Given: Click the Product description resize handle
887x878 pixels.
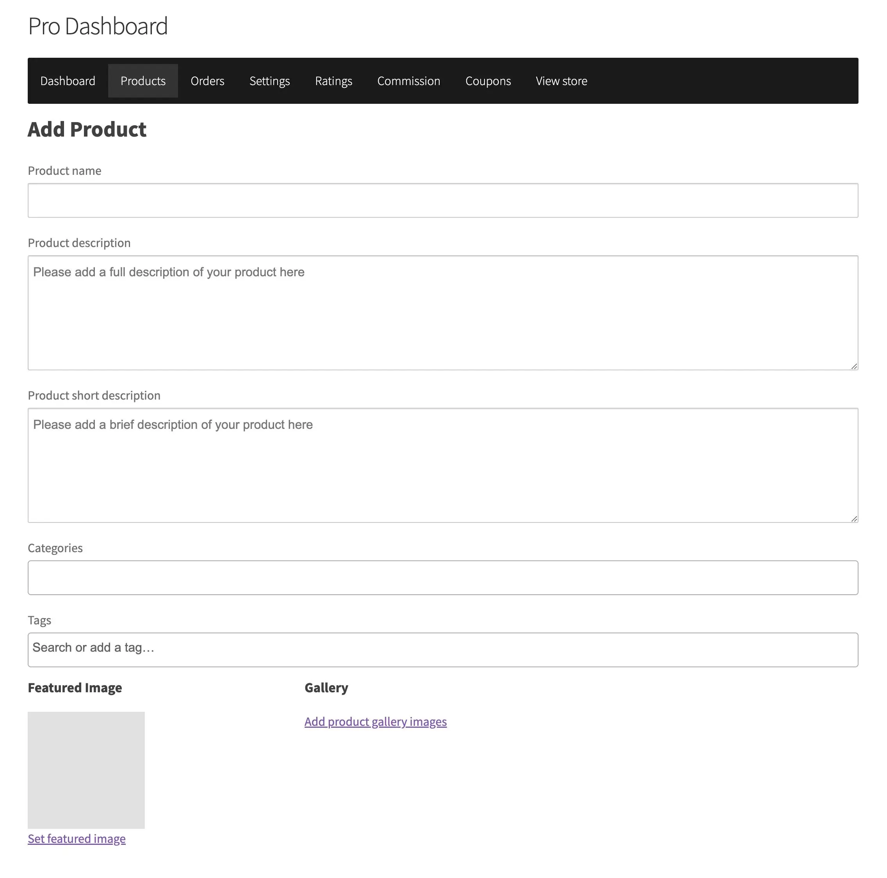Looking at the screenshot, I should click(854, 366).
